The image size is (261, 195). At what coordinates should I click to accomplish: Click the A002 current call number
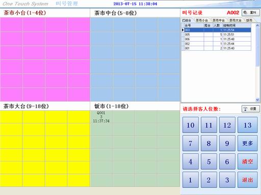coord(233,13)
